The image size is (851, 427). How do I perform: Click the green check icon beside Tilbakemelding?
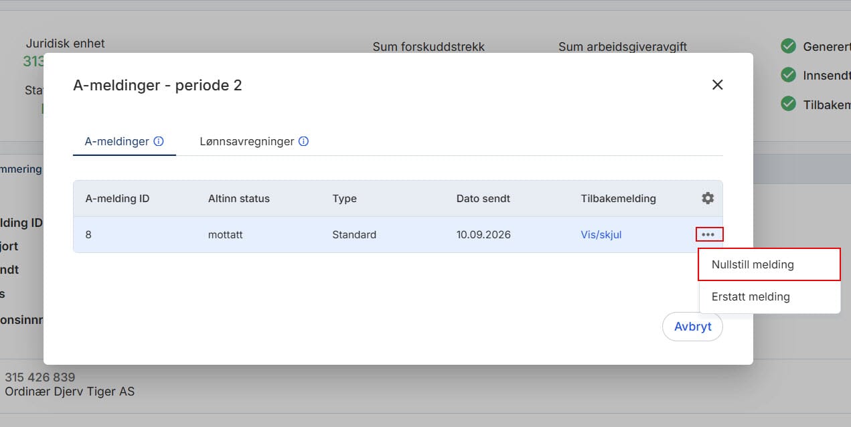click(x=788, y=104)
